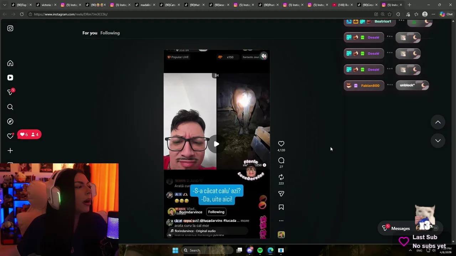Viewport: 456px width, 256px height.
Task: Open the browser Settings and more menu
Action: [x=433, y=14]
